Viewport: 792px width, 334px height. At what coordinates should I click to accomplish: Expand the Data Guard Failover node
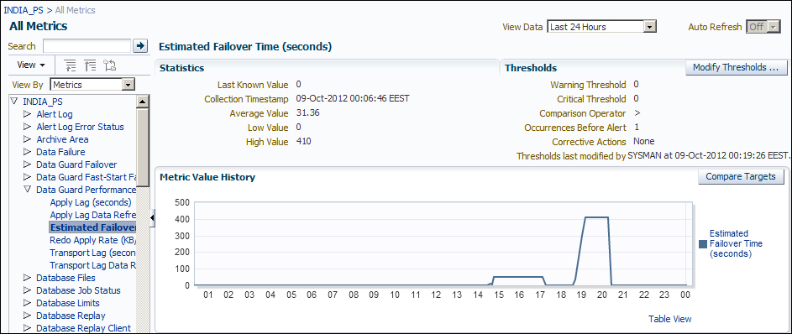pyautogui.click(x=27, y=164)
